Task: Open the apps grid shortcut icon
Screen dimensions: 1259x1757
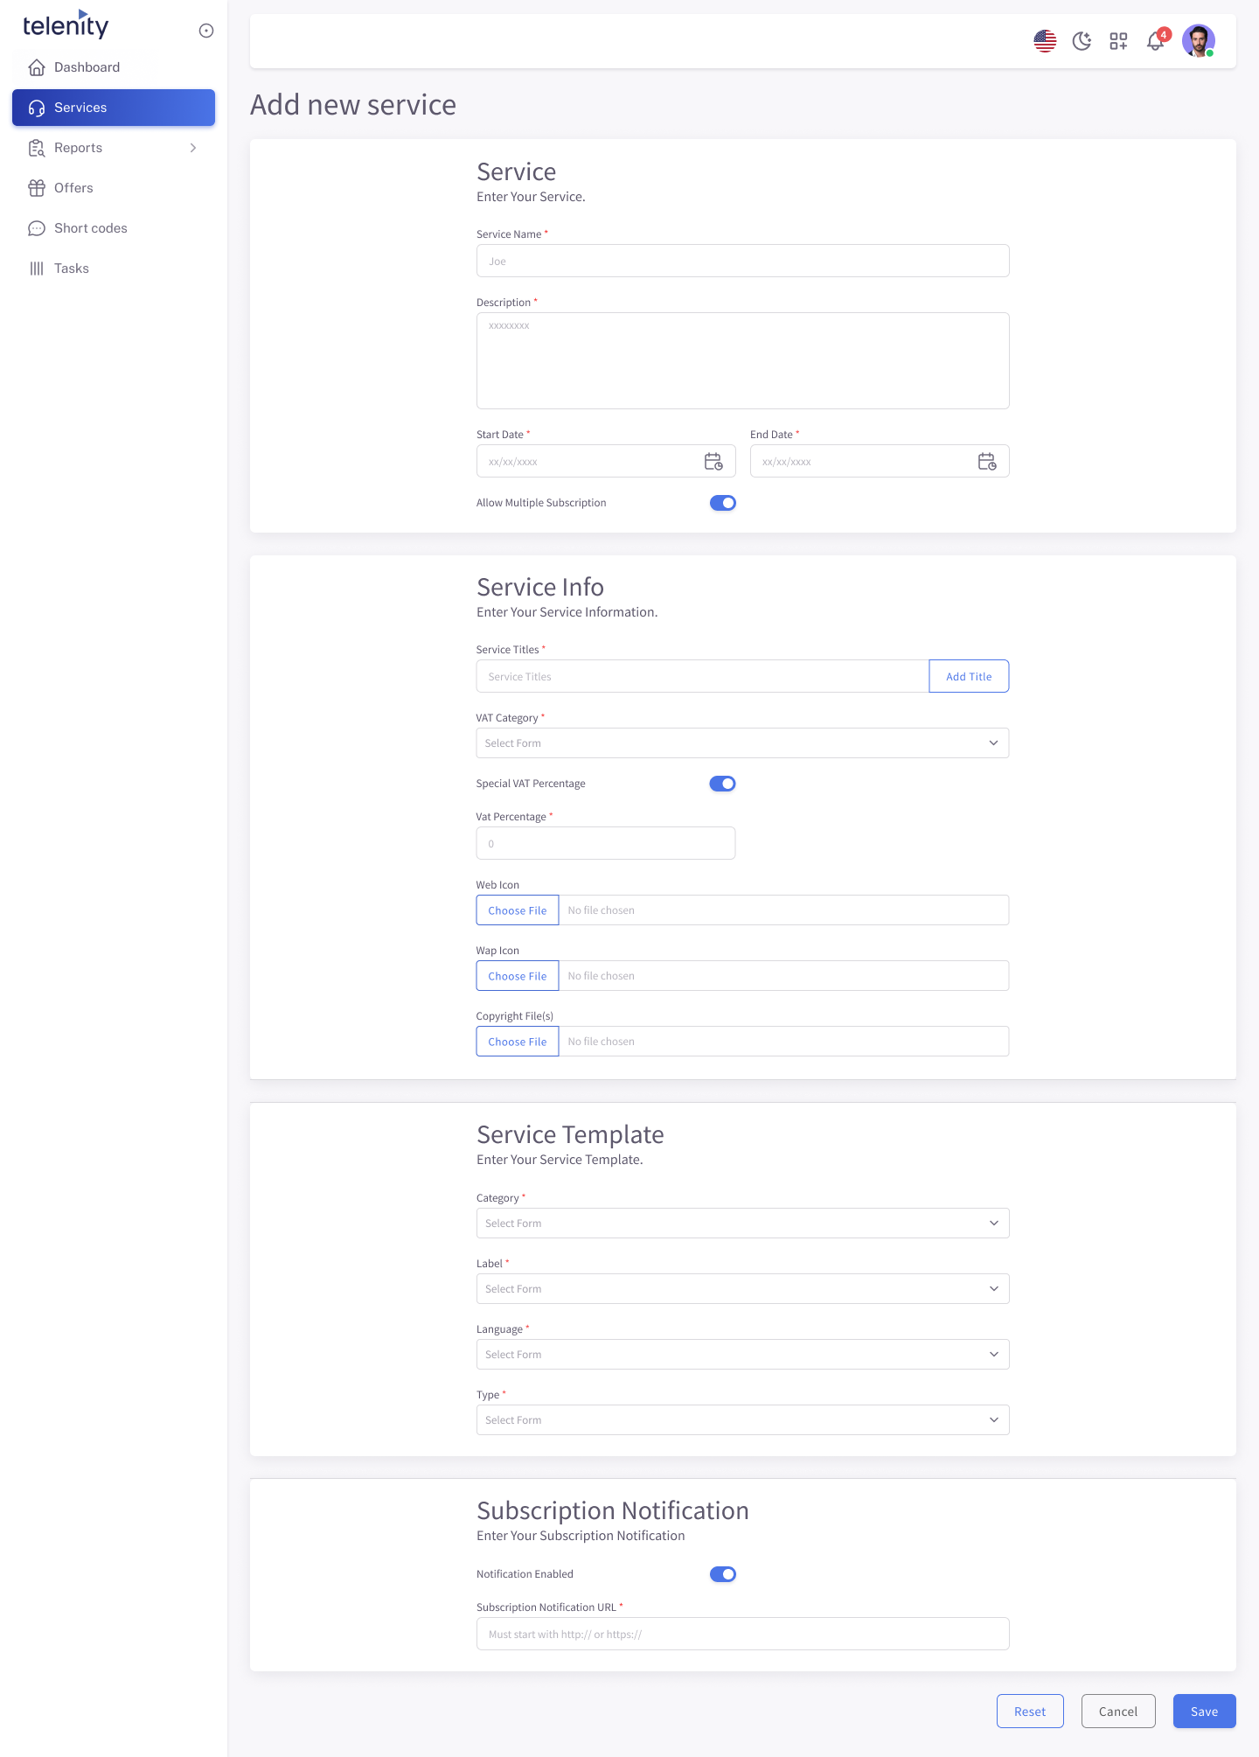Action: point(1118,41)
